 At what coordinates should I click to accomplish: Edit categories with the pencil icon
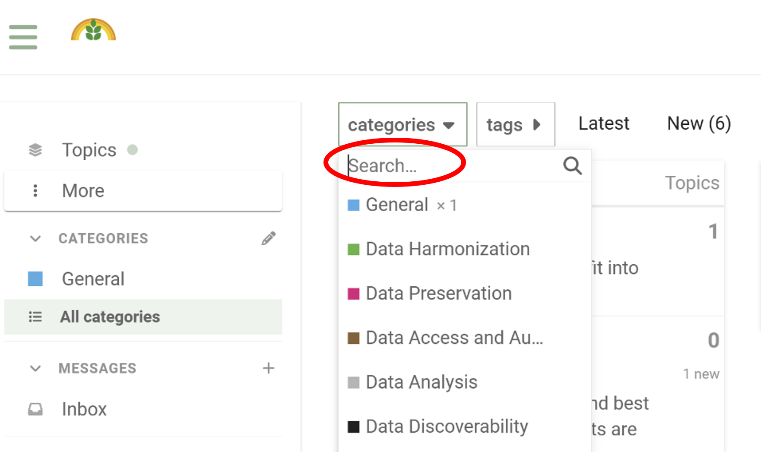pos(268,238)
